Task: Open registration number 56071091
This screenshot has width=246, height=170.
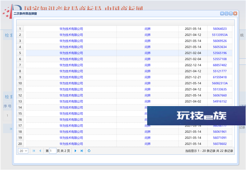Action: pyautogui.click(x=220, y=138)
